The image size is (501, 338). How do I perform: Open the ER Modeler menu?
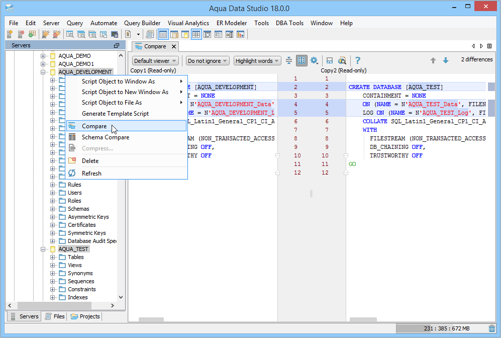click(231, 23)
